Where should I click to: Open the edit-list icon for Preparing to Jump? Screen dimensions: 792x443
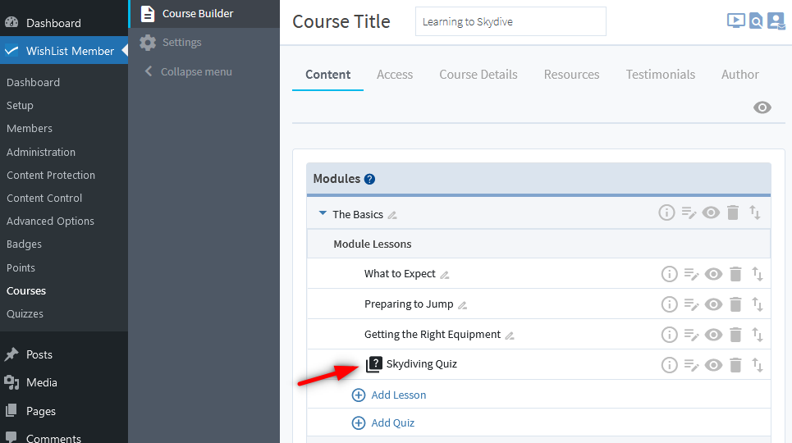click(x=691, y=304)
